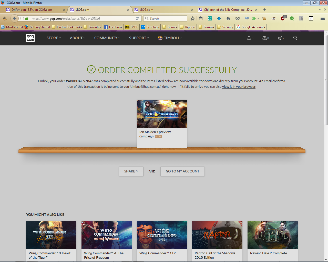The width and height of the screenshot is (328, 262).
Task: Click the Ion Maiden's preview campaign title
Action: coord(155,134)
